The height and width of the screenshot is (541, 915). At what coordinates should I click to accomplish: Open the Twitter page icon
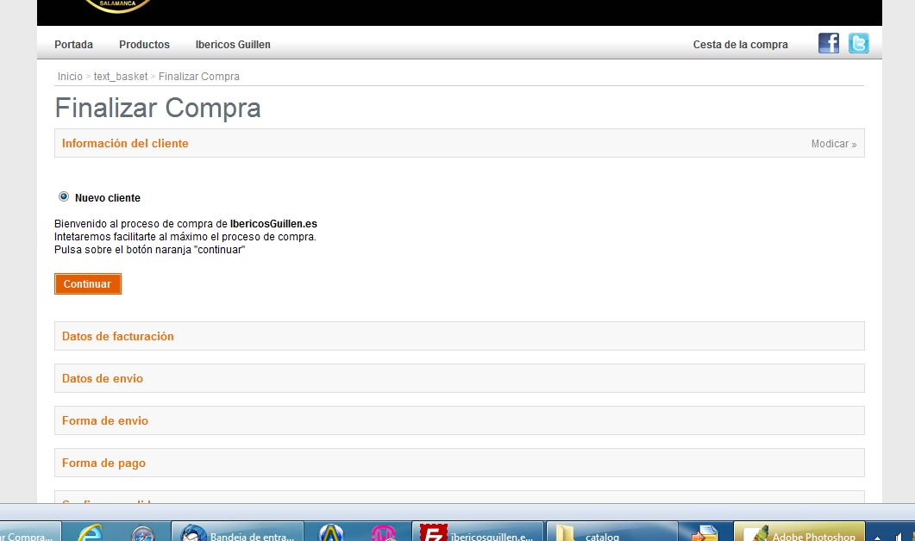click(858, 43)
